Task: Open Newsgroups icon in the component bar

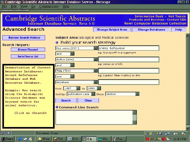Action: [167, 134]
